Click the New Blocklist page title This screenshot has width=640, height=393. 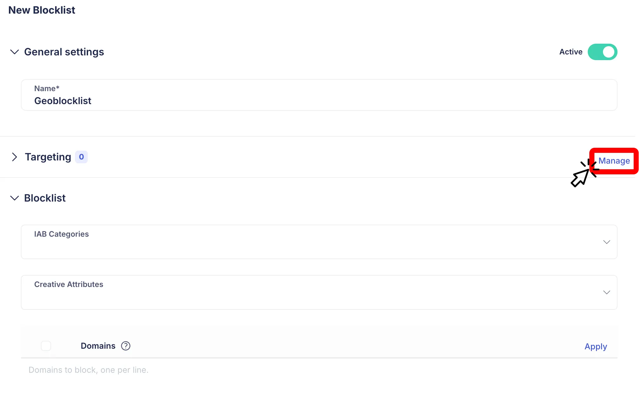(x=42, y=10)
